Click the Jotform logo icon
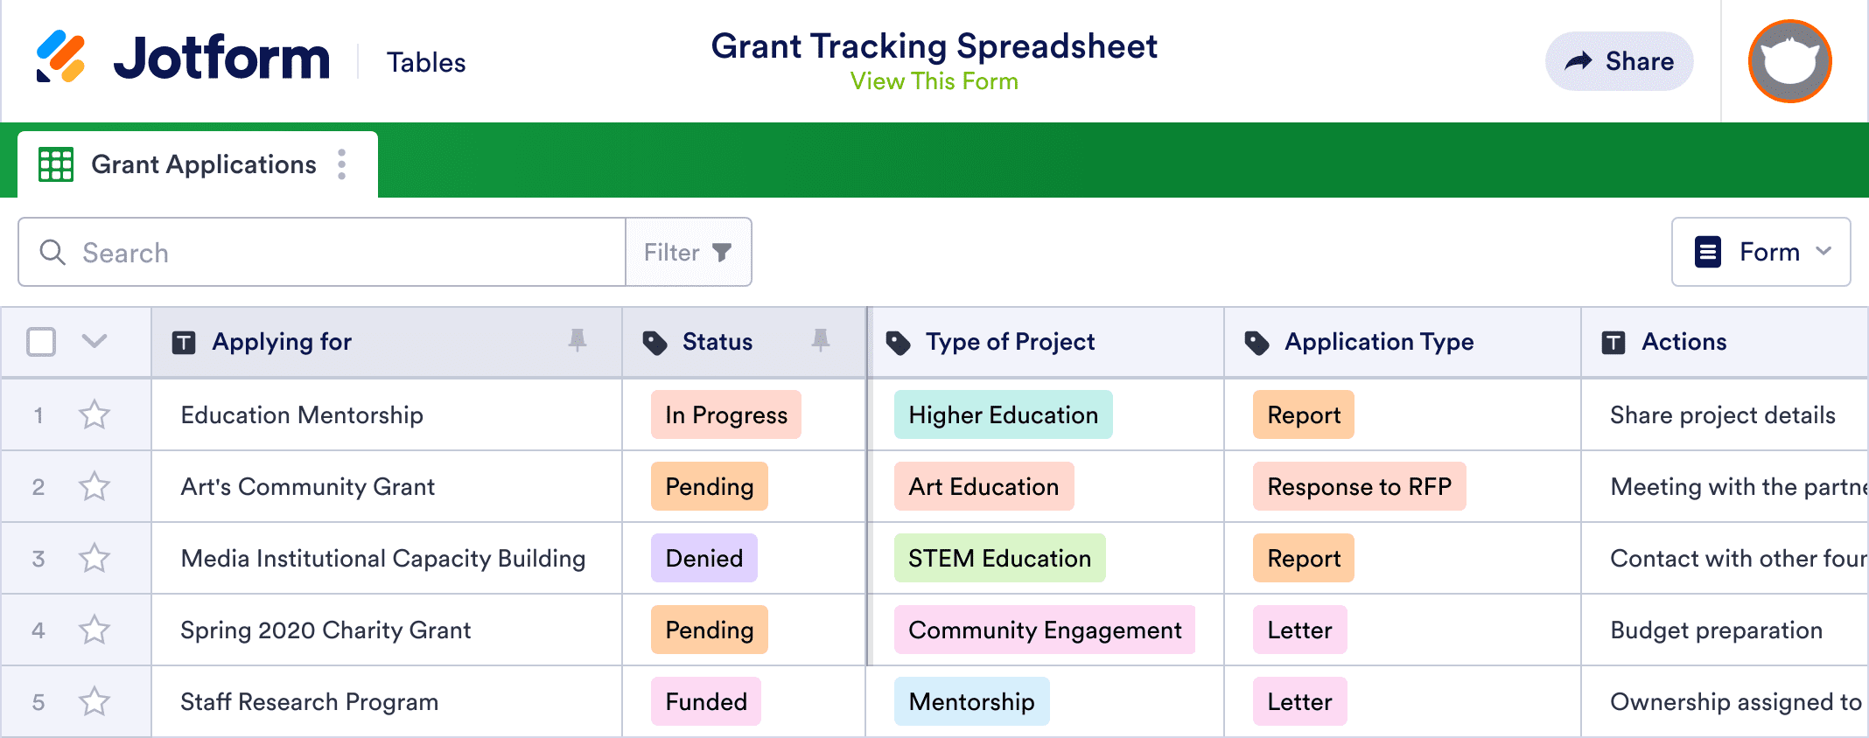The image size is (1869, 738). 61,57
